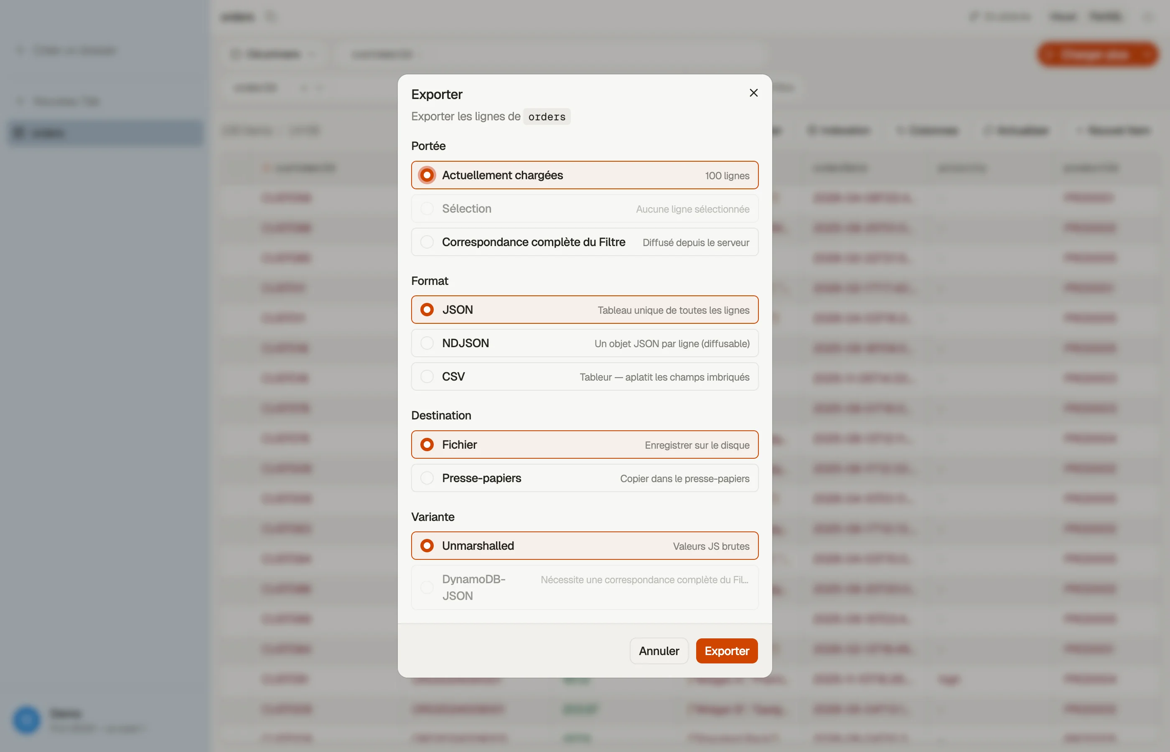Close the Exporter dialog with the X
The height and width of the screenshot is (752, 1170).
click(753, 93)
